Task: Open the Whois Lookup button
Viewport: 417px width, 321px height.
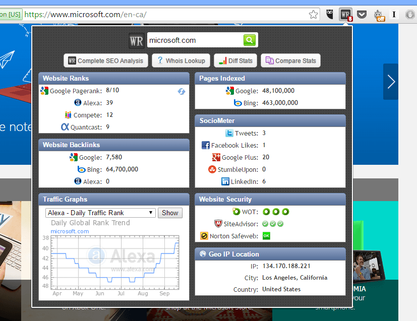Action: pyautogui.click(x=181, y=61)
